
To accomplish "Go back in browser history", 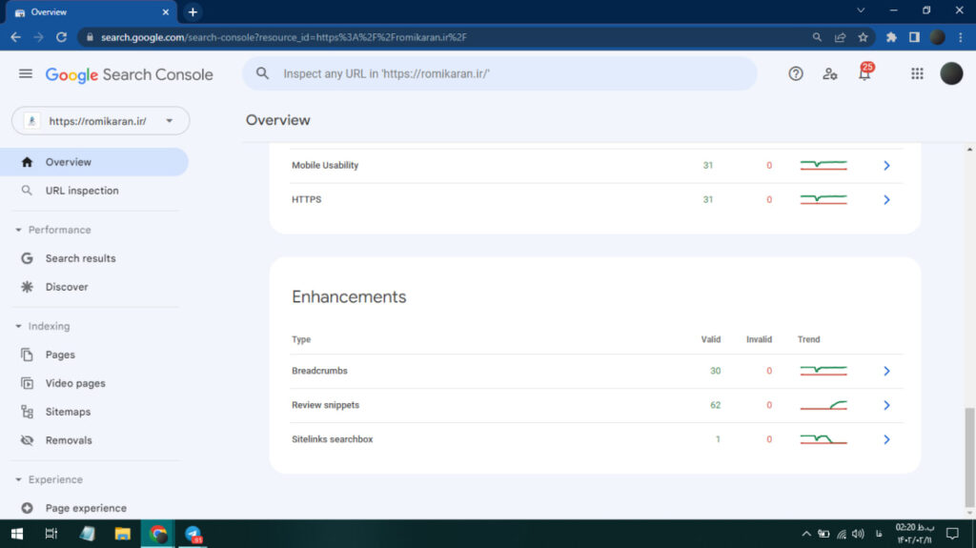I will click(15, 37).
